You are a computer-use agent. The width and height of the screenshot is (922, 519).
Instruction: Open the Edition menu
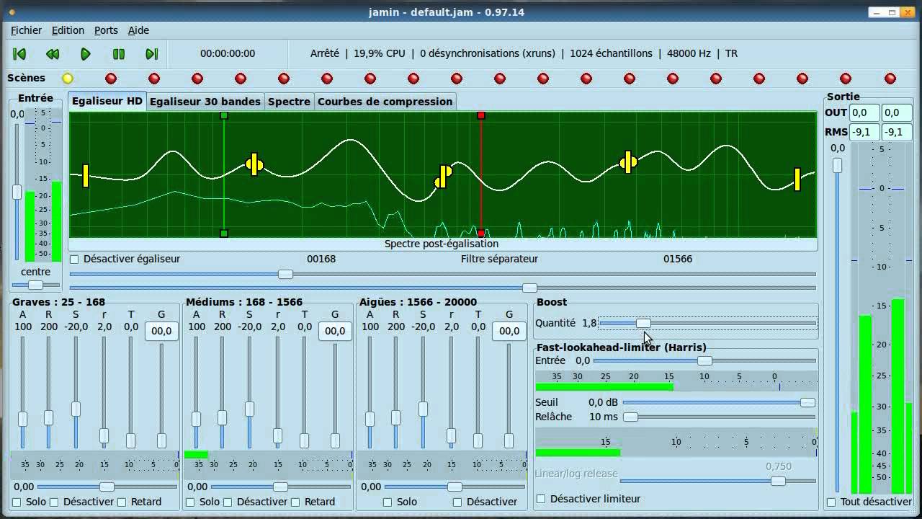pyautogui.click(x=68, y=30)
